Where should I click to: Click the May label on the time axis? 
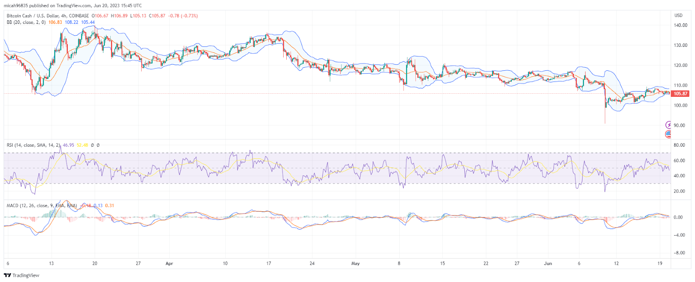356,263
